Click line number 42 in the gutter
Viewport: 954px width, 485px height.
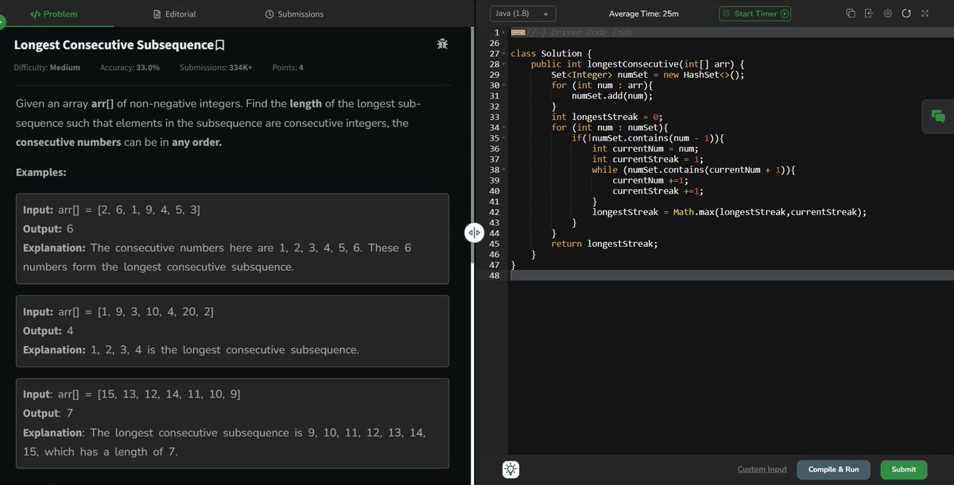[x=493, y=212]
